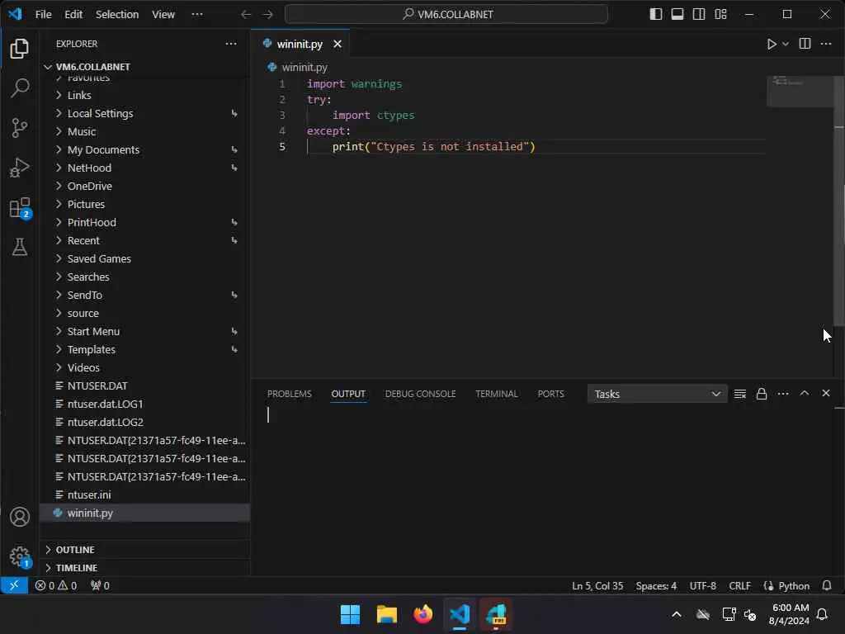
Task: Run the Python file with play button
Action: 772,45
